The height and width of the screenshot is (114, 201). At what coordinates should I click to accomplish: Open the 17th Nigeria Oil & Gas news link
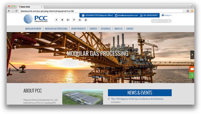click(137, 99)
